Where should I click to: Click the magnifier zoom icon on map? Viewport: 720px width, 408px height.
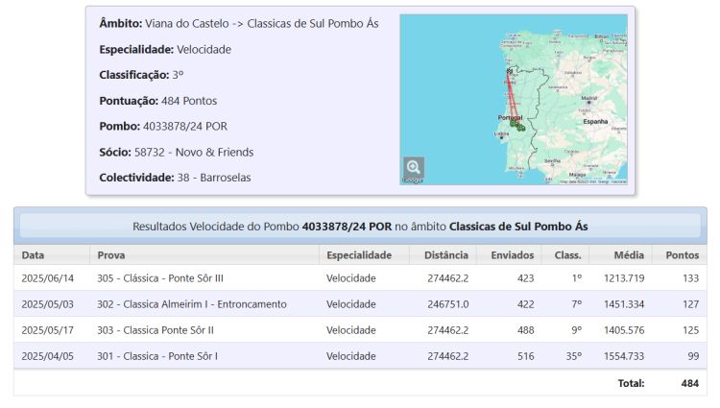point(414,167)
